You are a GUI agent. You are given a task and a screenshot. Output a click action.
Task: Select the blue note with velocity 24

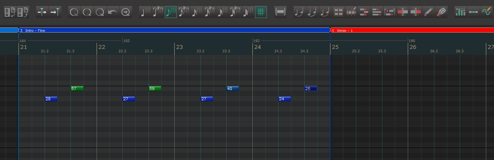(285, 99)
